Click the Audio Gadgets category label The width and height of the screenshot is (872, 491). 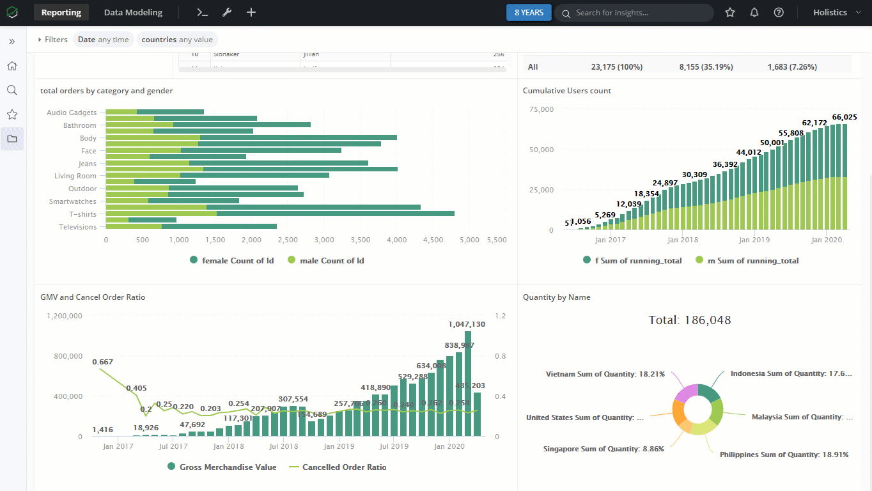pos(72,113)
